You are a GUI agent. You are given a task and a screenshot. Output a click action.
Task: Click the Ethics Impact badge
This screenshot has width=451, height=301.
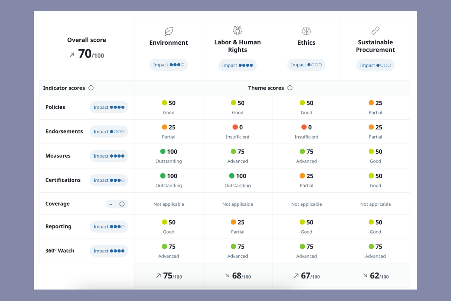[x=306, y=65]
